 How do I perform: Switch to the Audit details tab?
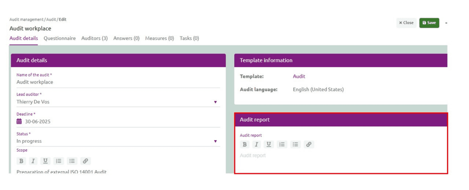(24, 38)
